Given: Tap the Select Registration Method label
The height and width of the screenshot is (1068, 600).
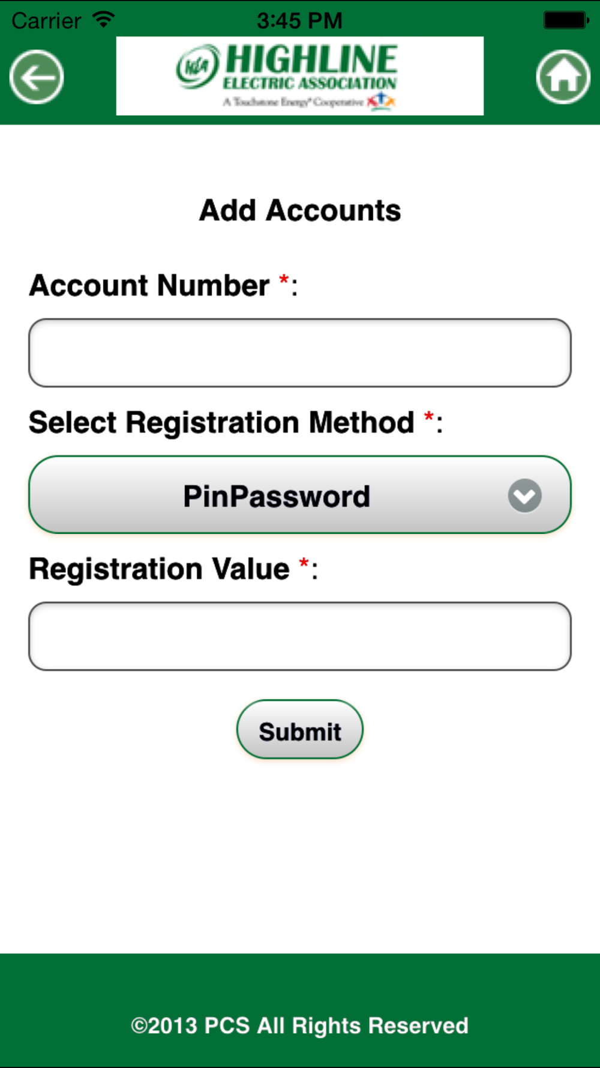Looking at the screenshot, I should pos(221,422).
